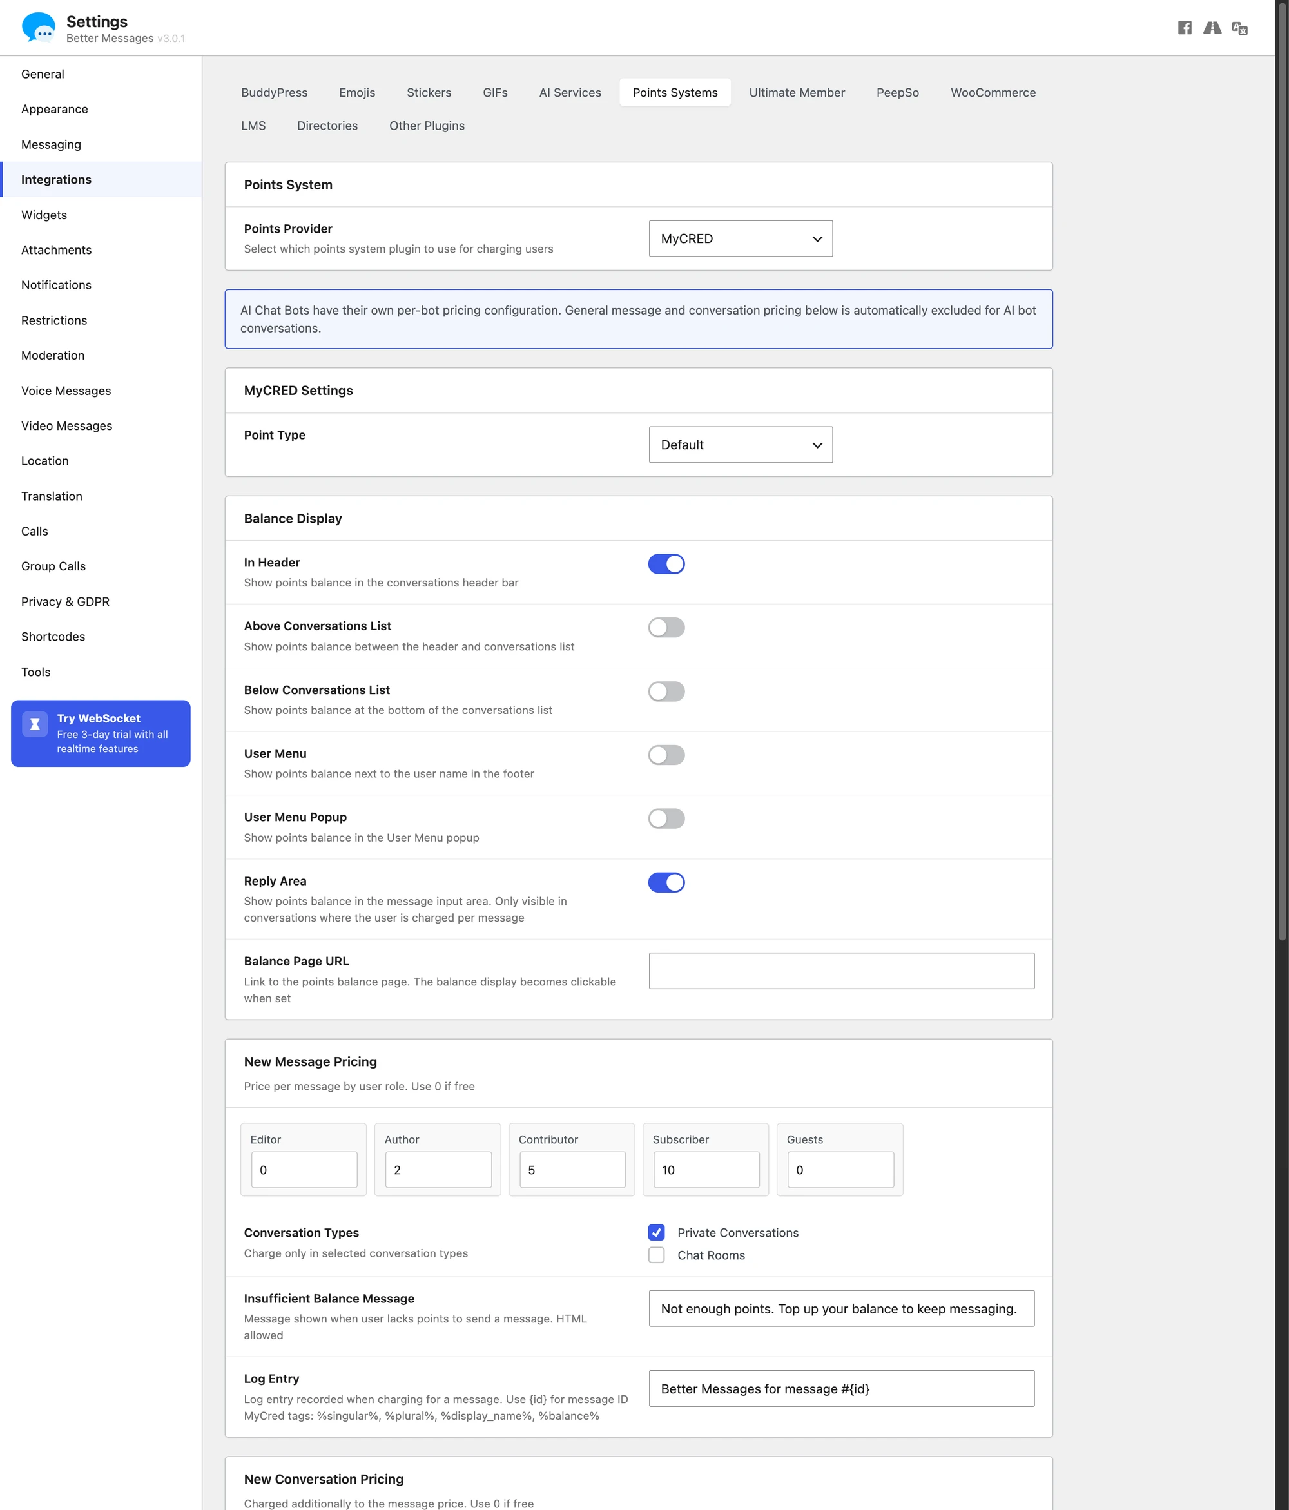The width and height of the screenshot is (1289, 1510).
Task: Click the hourglass icon on WebSocket banner
Action: pyautogui.click(x=34, y=724)
